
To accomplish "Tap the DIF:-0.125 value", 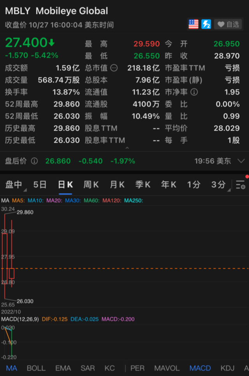I will 54,319.
